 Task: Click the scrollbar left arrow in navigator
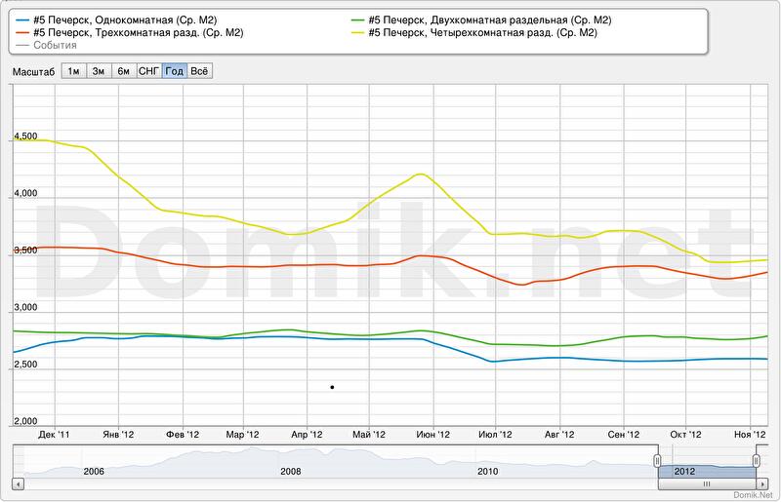18,483
